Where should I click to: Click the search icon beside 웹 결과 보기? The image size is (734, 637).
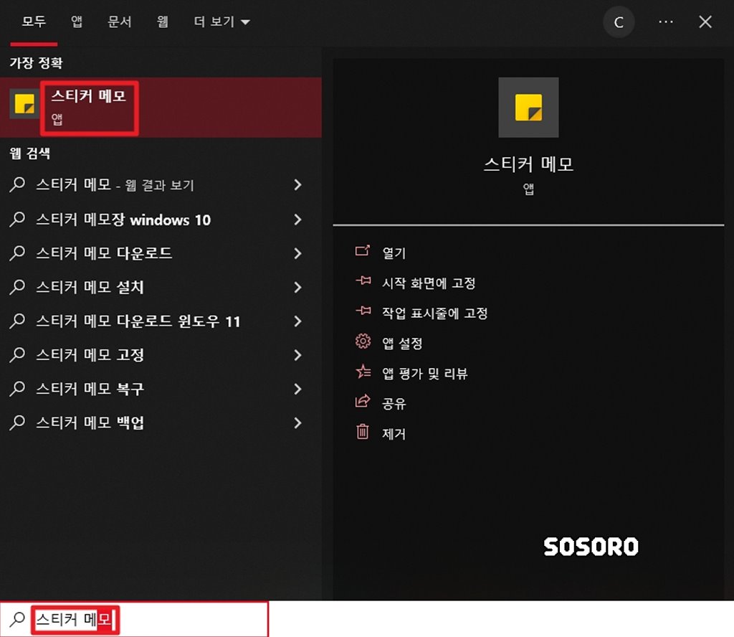pyautogui.click(x=17, y=184)
